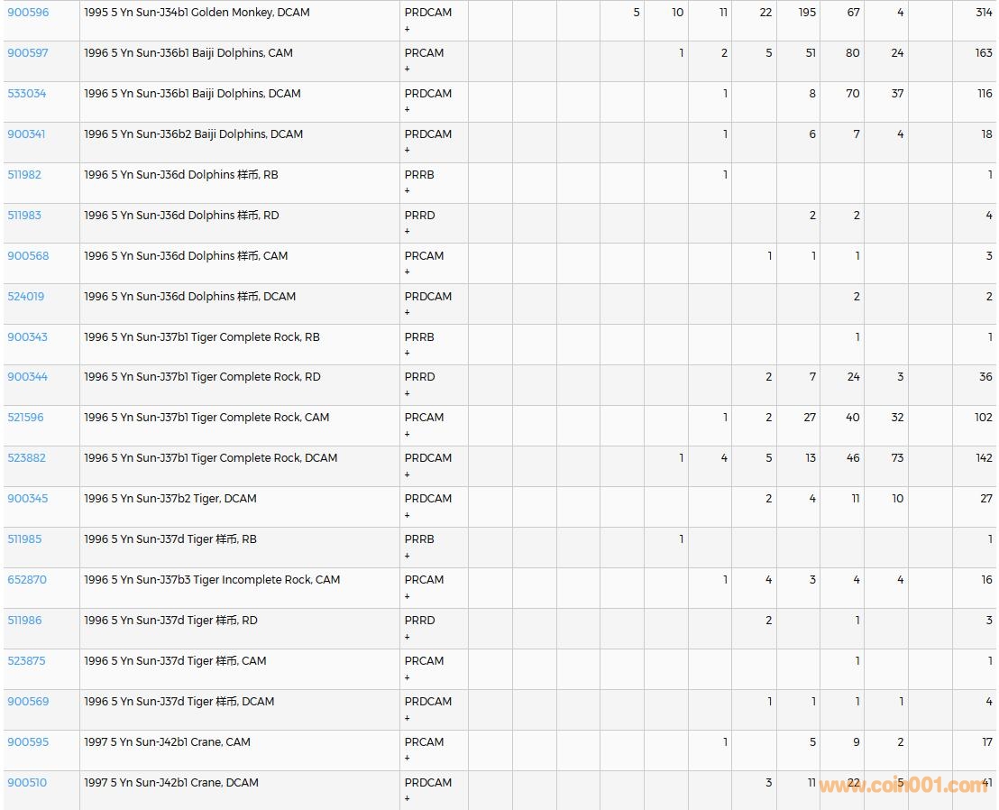Expand plus under PRDCAM in row 900569

pos(408,718)
